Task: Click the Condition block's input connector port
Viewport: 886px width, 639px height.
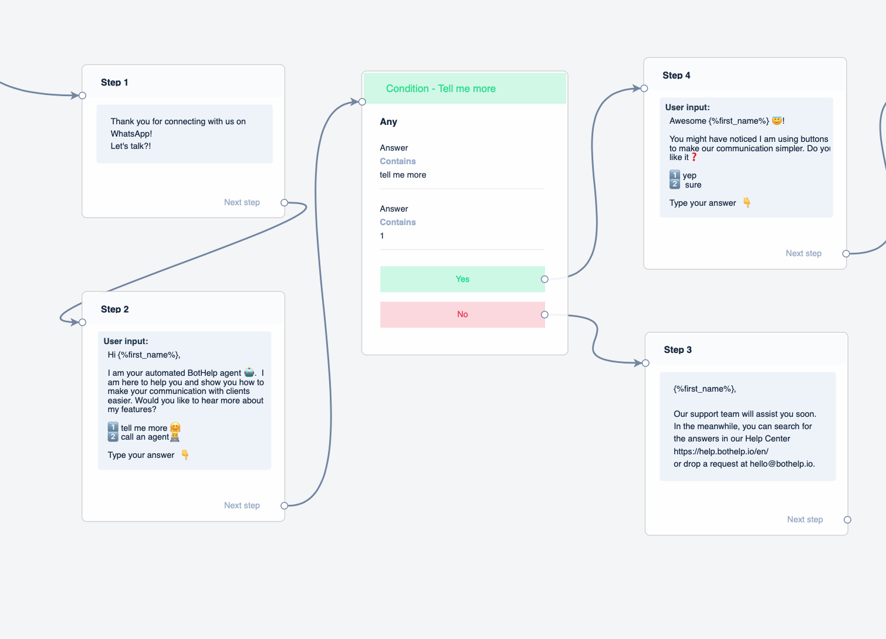Action: coord(363,102)
